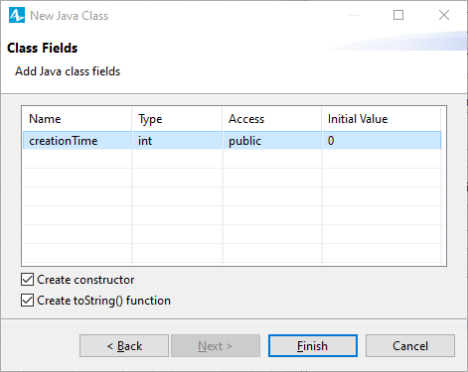
Task: Click the Access column header
Action: pos(272,119)
